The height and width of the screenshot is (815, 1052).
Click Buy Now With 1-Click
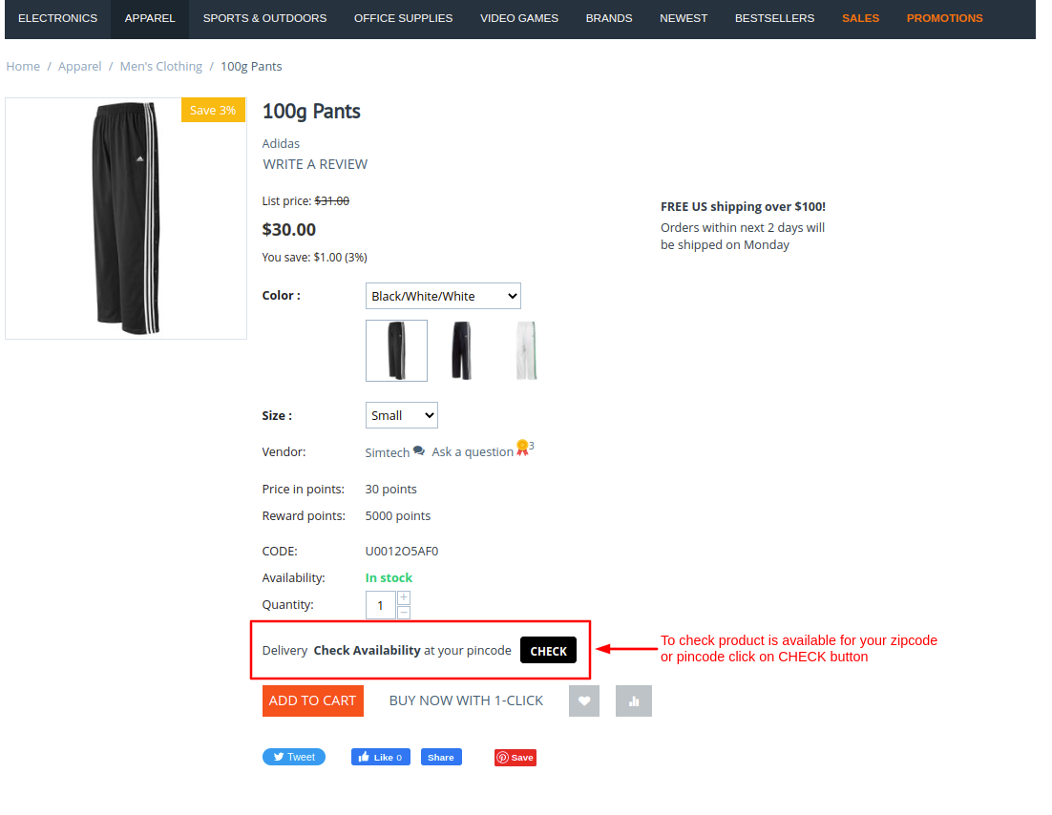click(466, 701)
